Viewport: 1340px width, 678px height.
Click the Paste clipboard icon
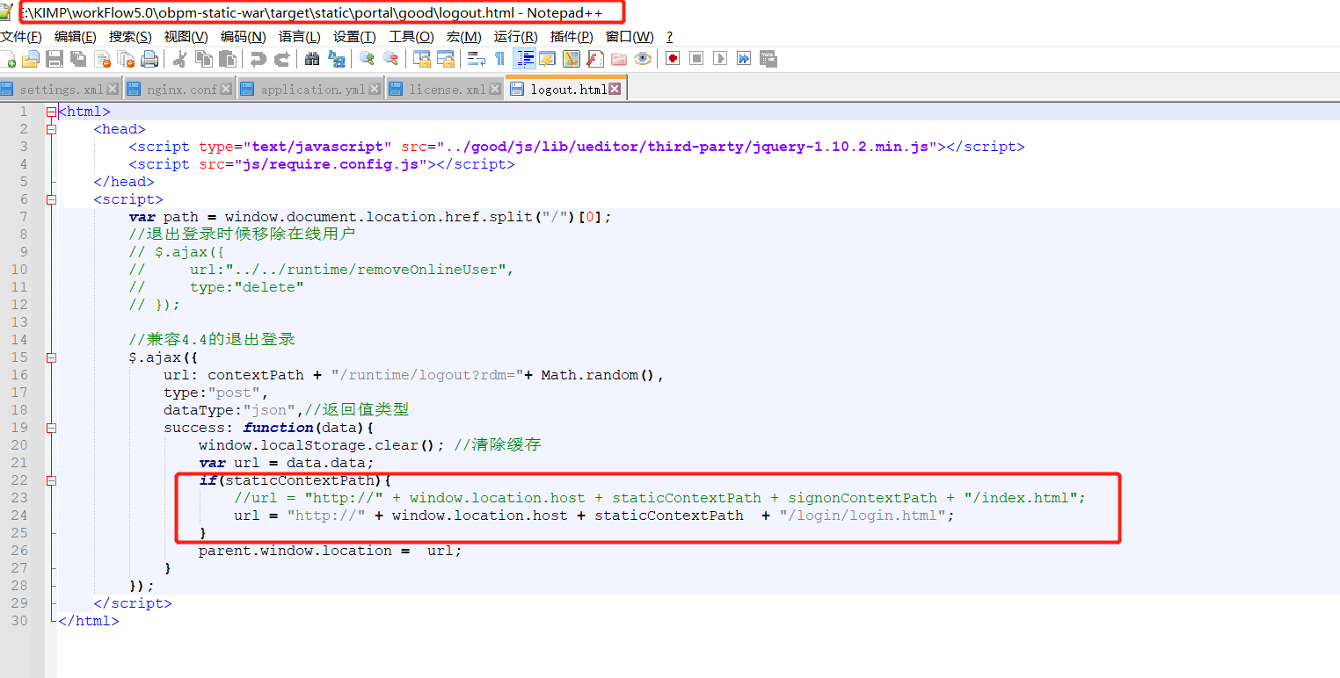pos(228,59)
